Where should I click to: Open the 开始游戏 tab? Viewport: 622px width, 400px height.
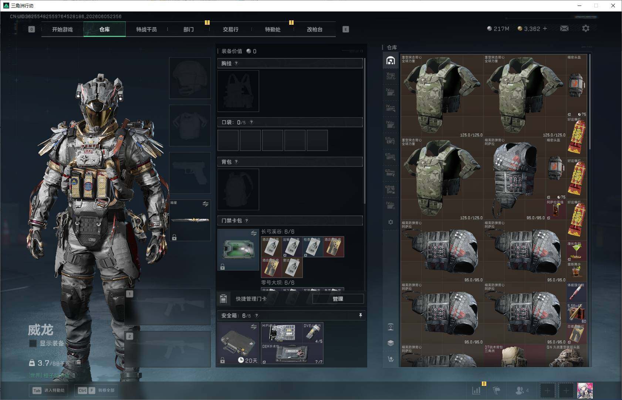click(x=62, y=29)
